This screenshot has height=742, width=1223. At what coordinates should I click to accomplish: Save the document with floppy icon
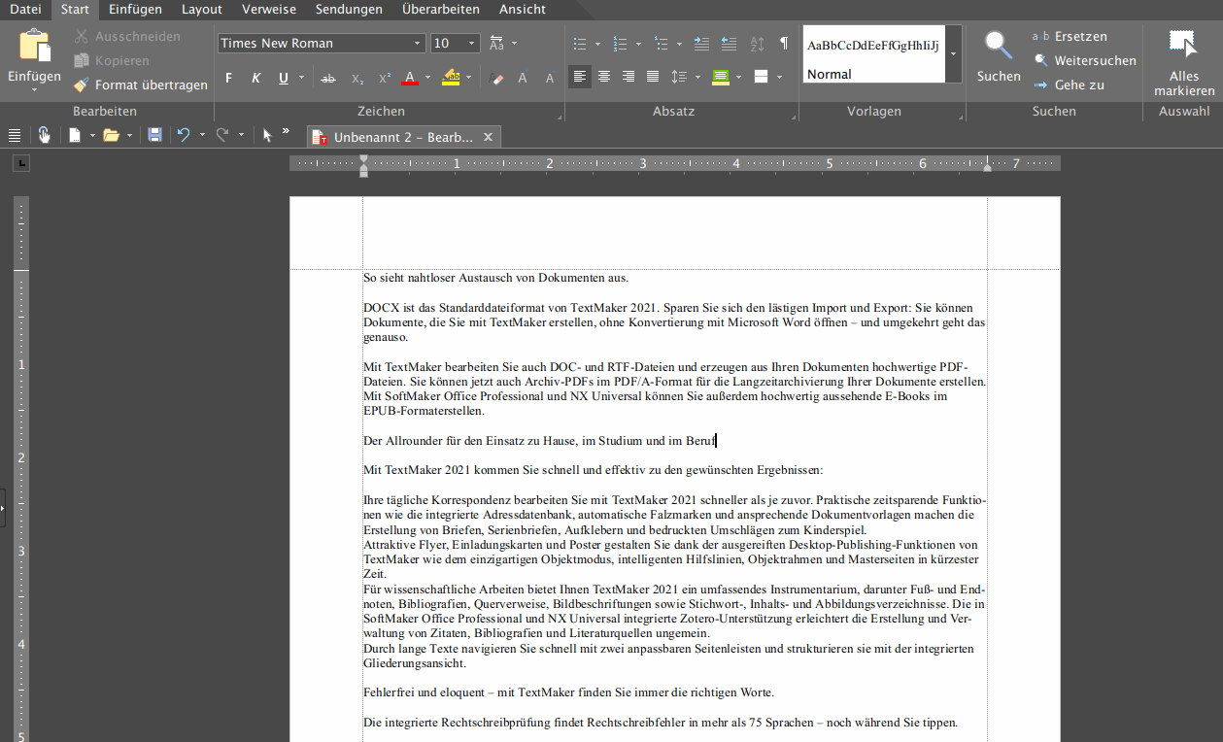tap(154, 135)
